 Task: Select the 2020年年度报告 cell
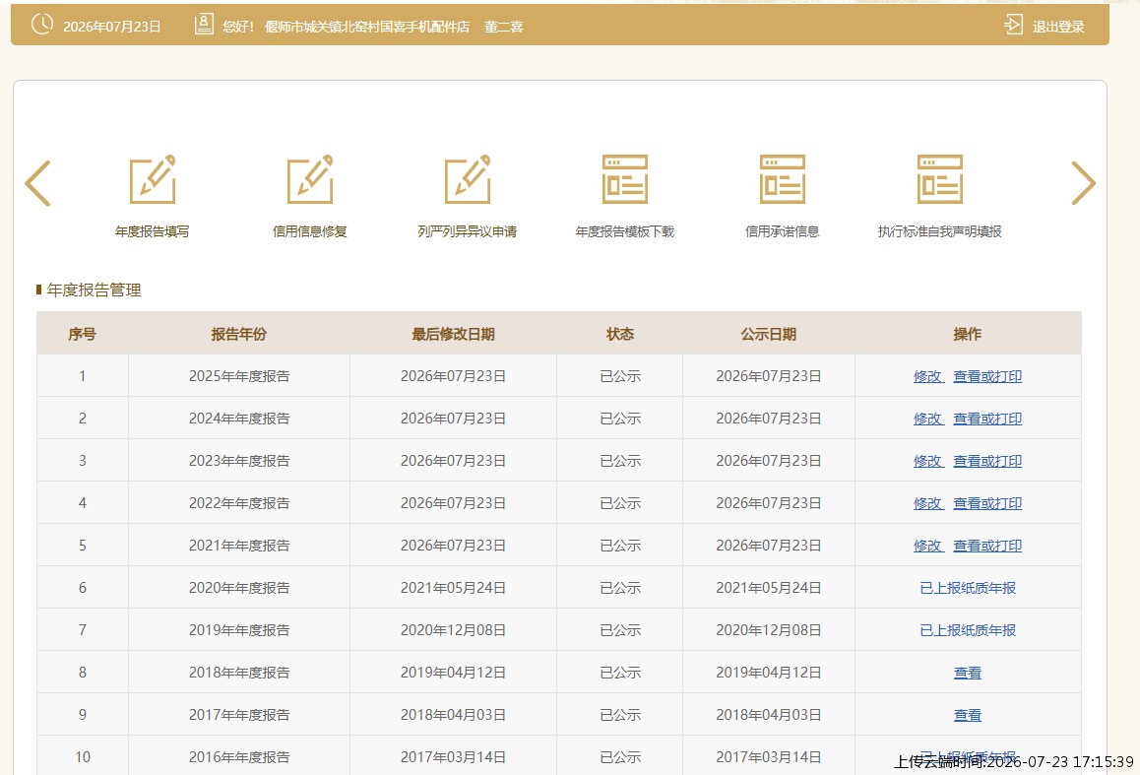pos(239,588)
